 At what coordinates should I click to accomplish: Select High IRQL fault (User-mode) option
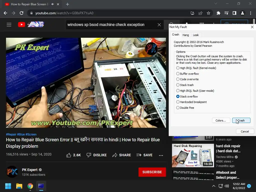pos(195,90)
